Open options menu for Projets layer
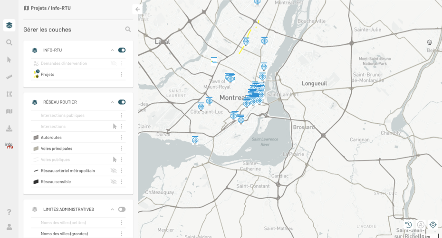 [x=122, y=75]
